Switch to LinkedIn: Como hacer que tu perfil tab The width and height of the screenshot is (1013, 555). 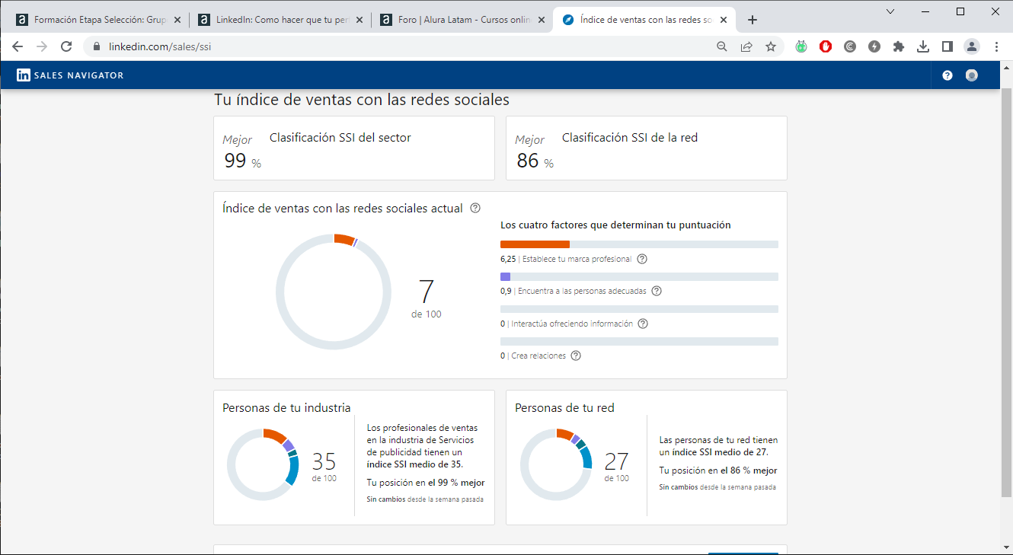tap(280, 20)
